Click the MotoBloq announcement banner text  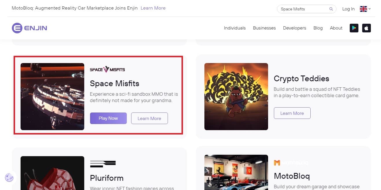point(75,8)
